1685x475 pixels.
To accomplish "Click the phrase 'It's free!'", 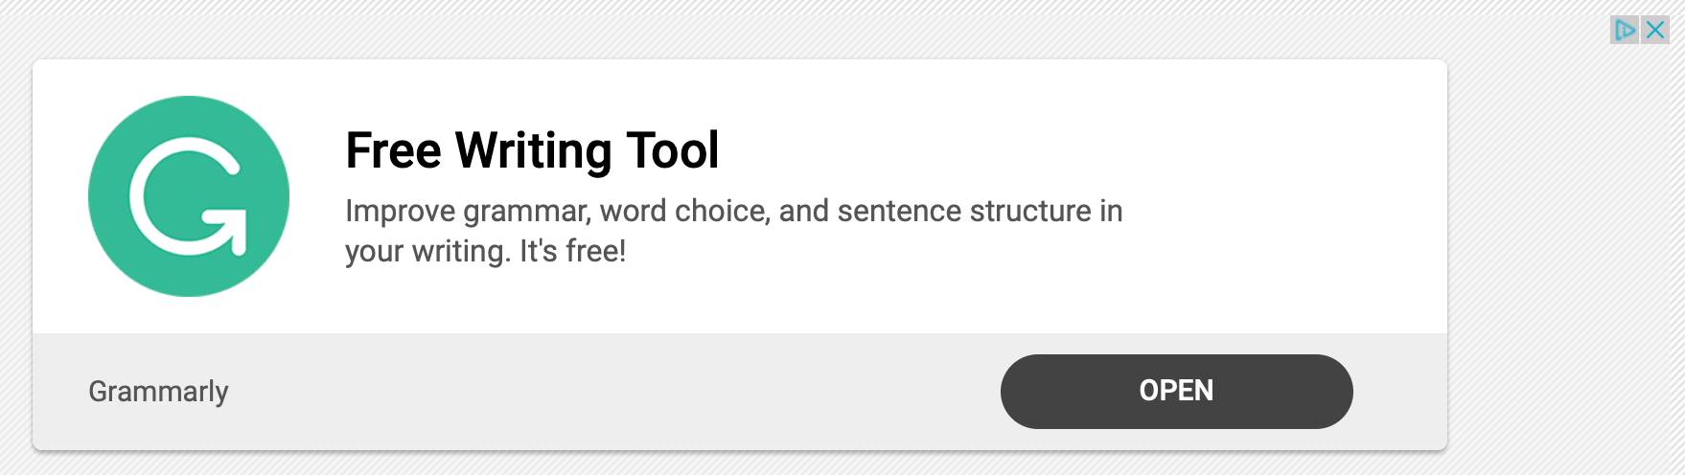I will [573, 251].
